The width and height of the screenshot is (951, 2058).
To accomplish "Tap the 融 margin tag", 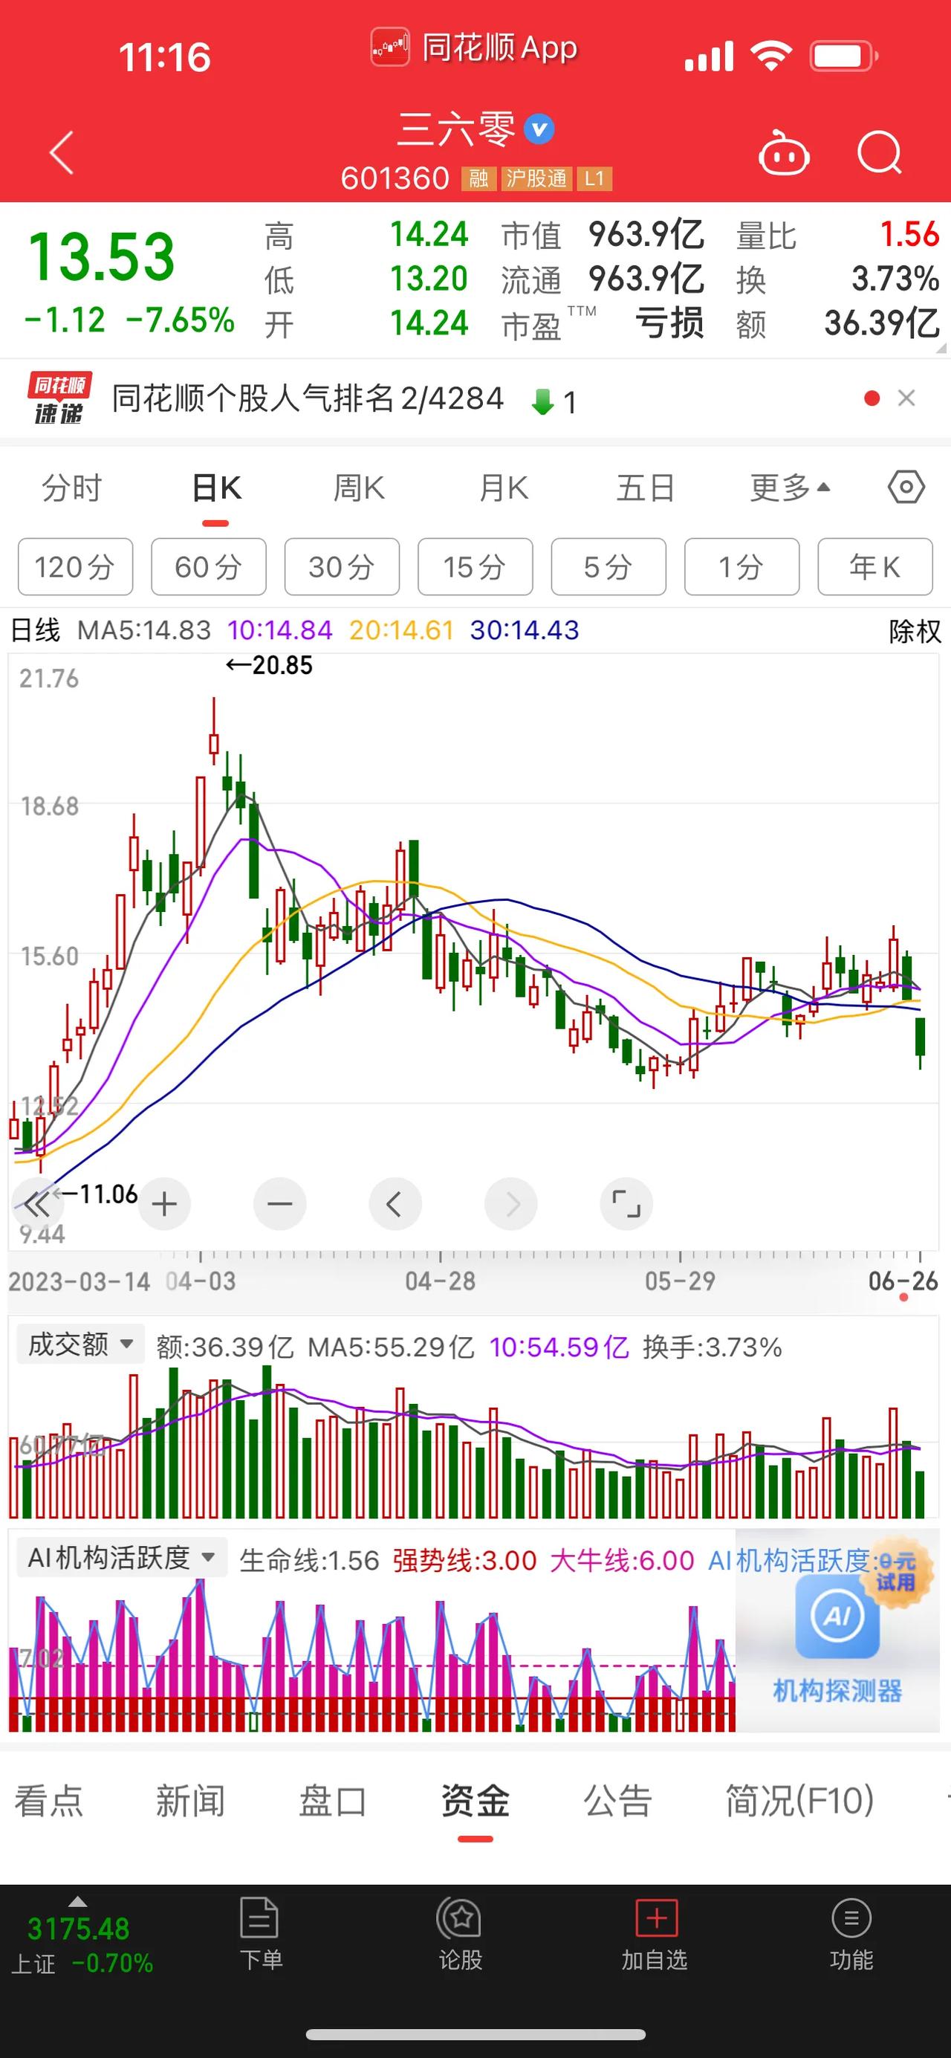I will 478,178.
